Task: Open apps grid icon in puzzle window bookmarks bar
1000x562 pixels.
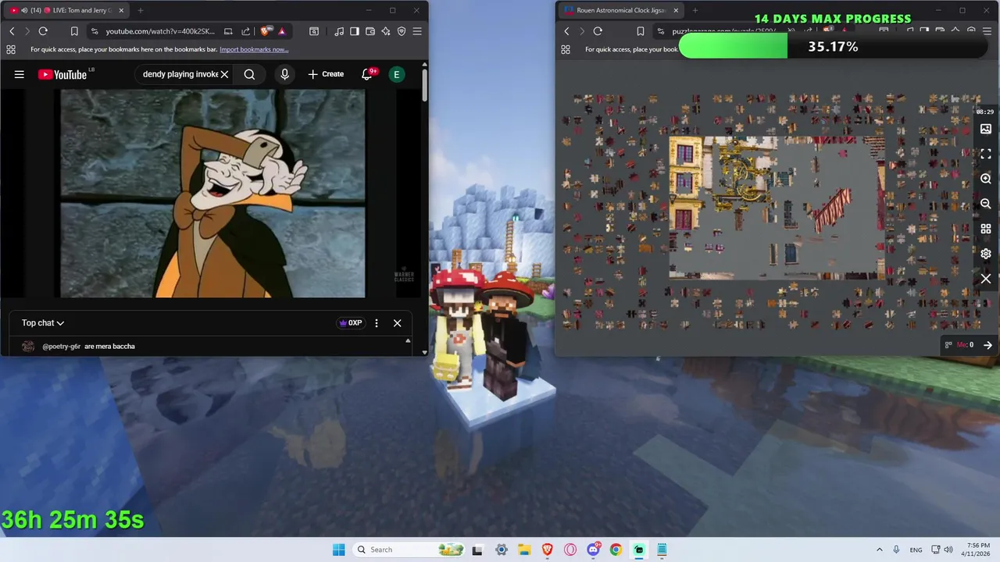Action: point(566,49)
